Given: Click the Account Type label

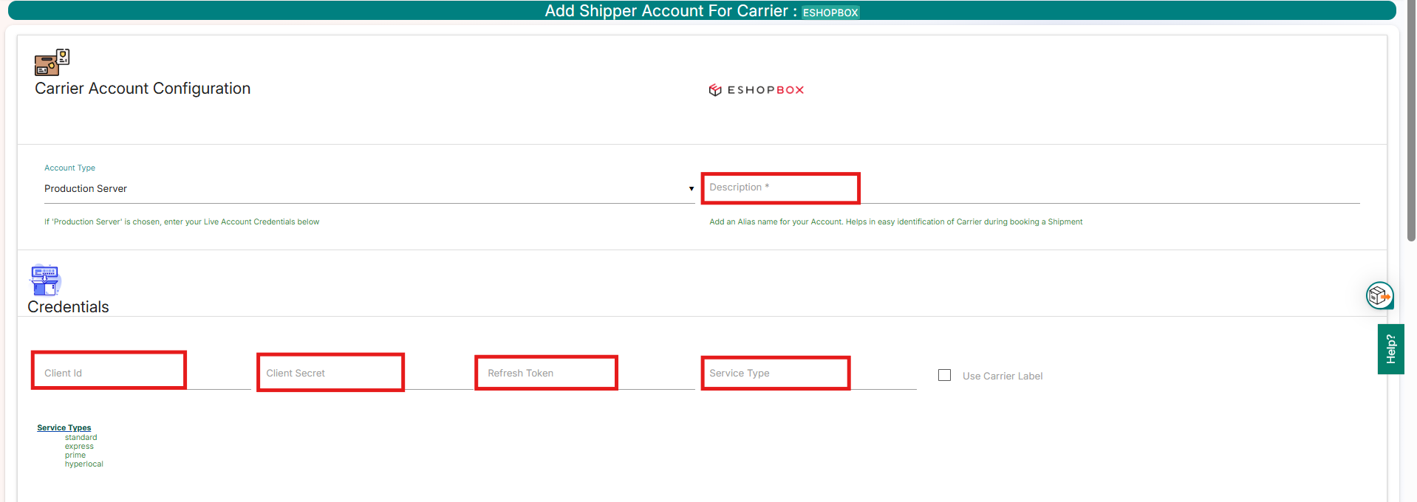Looking at the screenshot, I should (69, 168).
